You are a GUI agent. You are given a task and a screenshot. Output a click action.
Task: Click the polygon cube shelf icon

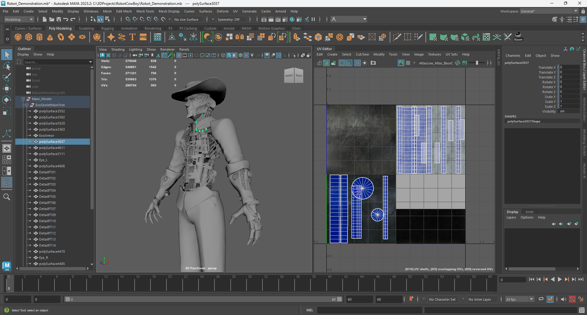(29, 37)
